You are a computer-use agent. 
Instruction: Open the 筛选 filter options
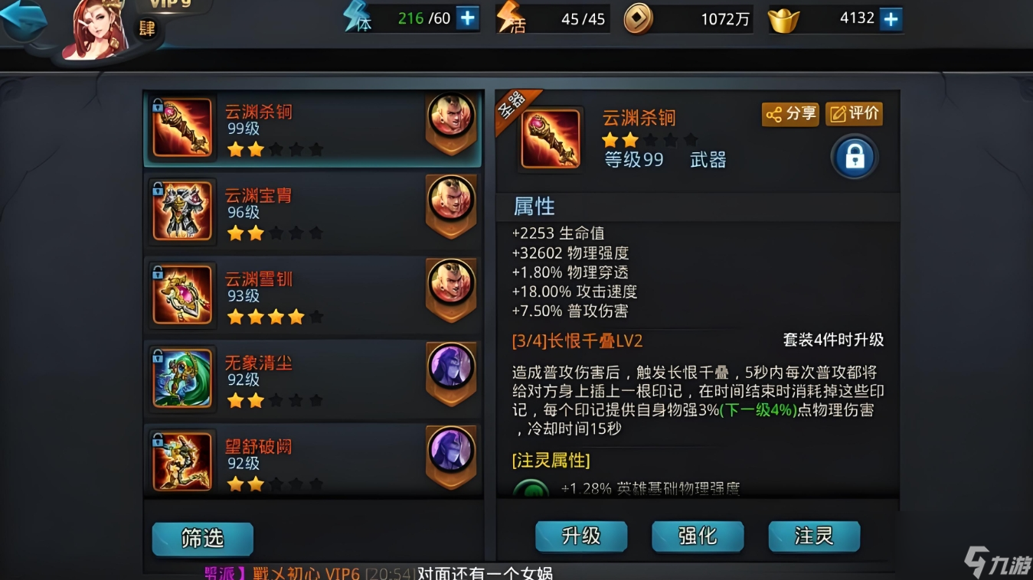tap(203, 539)
